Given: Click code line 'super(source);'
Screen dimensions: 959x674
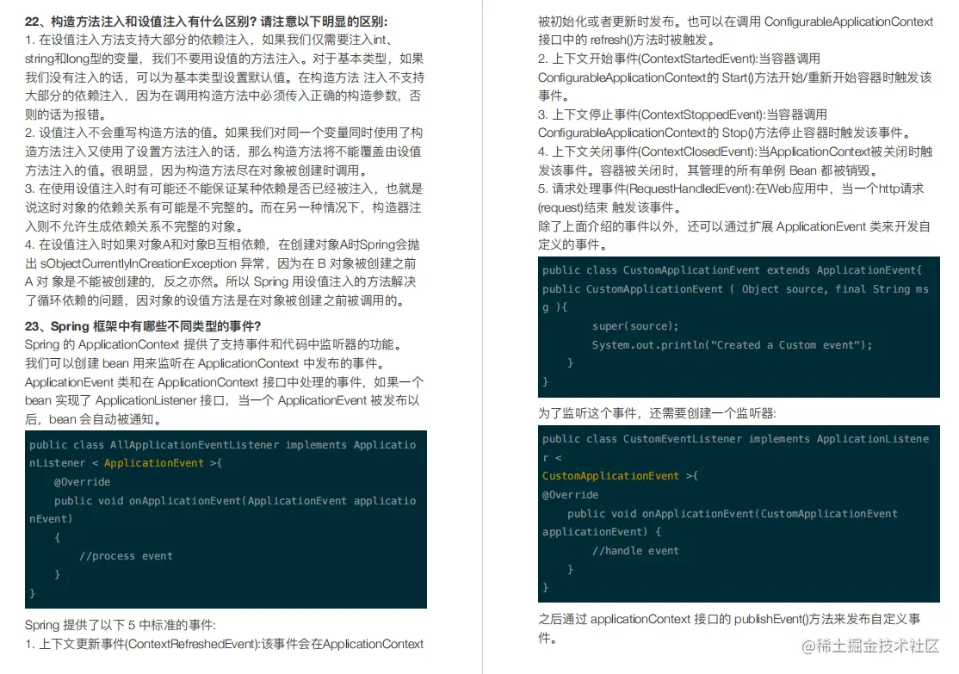Looking at the screenshot, I should point(634,326).
